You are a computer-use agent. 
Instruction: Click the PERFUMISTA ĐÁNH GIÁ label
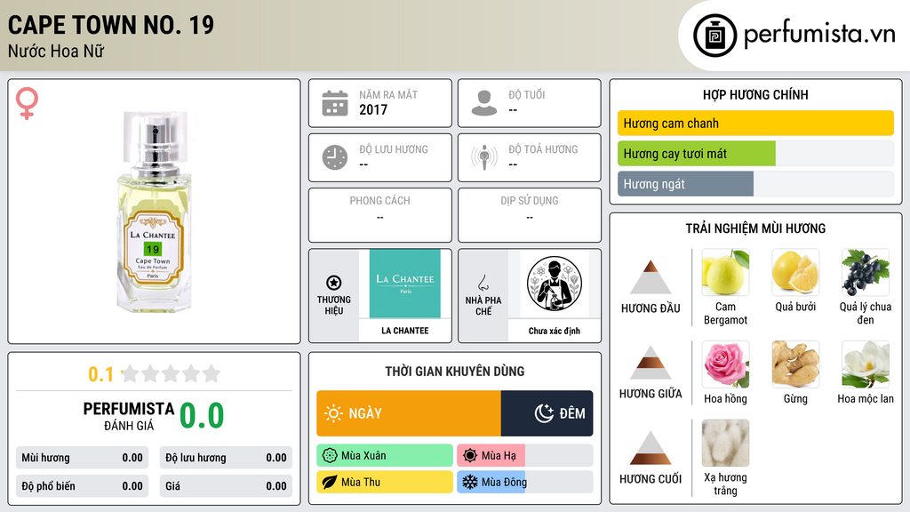[x=129, y=416]
